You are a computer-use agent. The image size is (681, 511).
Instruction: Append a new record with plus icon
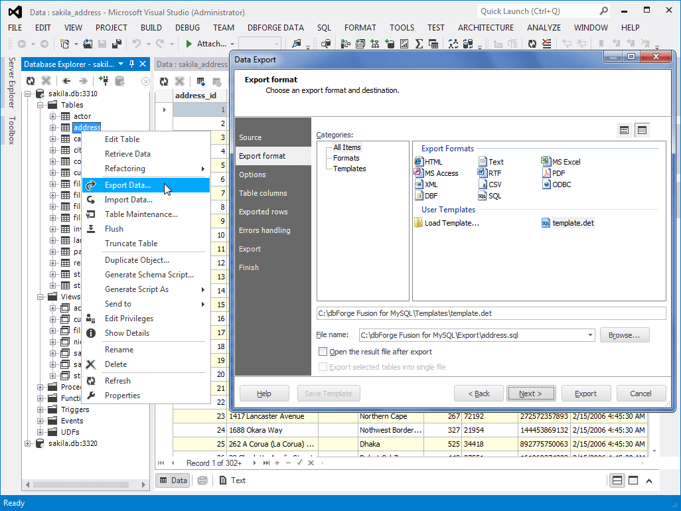click(x=277, y=463)
